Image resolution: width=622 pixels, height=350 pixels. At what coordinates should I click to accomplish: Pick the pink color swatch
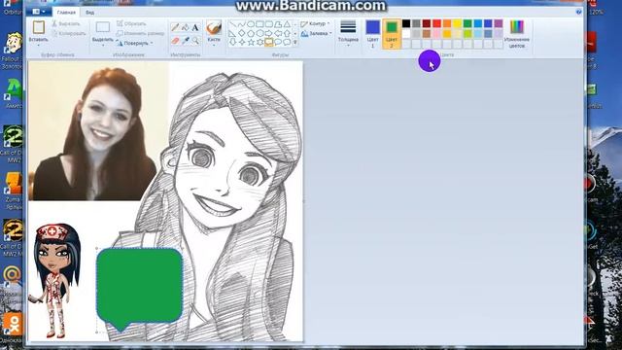(x=436, y=34)
